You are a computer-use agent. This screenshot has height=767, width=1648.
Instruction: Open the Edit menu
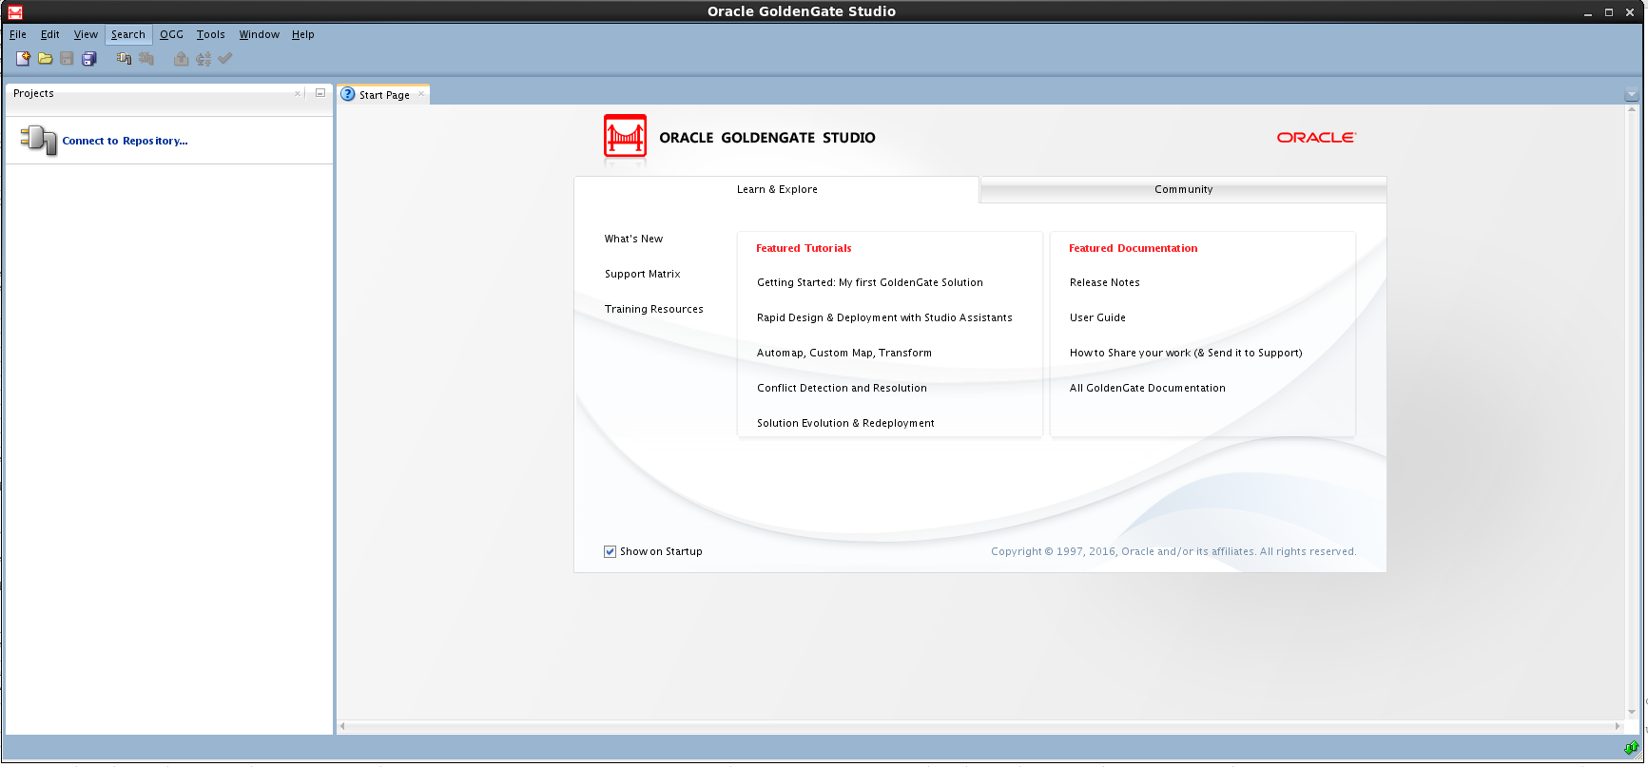[x=50, y=34]
